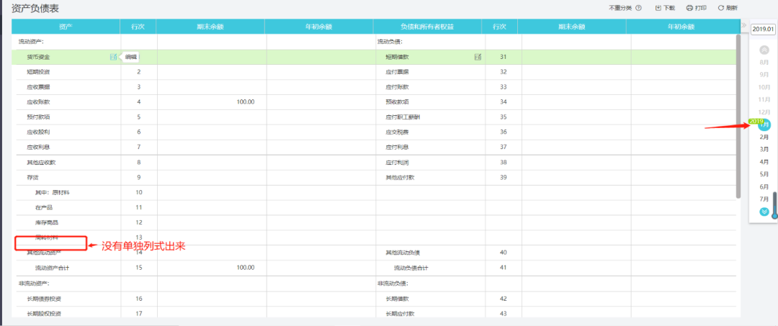Select 11月 in the month list
The width and height of the screenshot is (778, 326).
point(764,99)
